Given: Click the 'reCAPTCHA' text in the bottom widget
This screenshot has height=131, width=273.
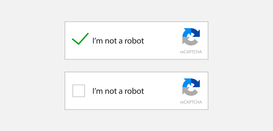Looking at the screenshot, I should (191, 102).
